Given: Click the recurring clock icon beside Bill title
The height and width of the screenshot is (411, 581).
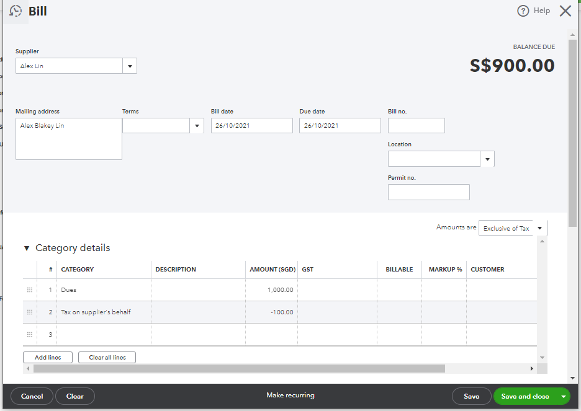Looking at the screenshot, I should (x=16, y=11).
